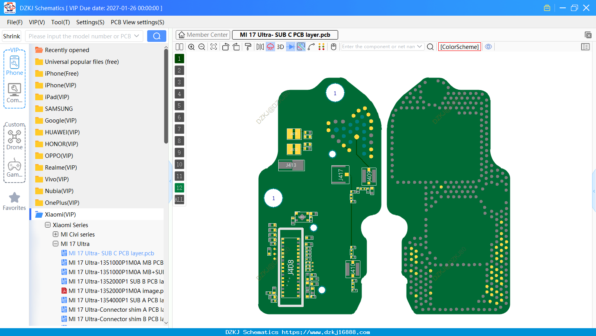The height and width of the screenshot is (336, 596).
Task: Click the component search magnifier icon
Action: point(430,47)
